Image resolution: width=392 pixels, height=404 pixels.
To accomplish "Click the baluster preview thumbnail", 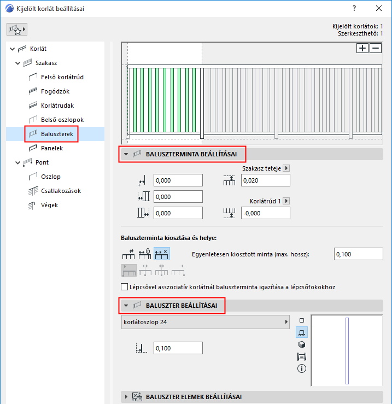I will 347,350.
